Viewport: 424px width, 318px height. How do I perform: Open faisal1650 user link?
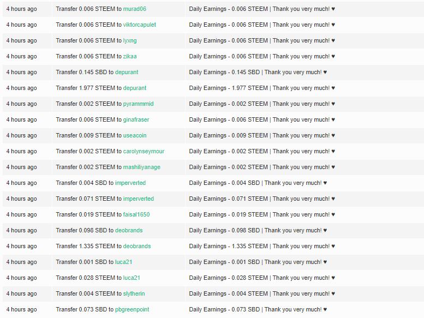[x=136, y=214]
